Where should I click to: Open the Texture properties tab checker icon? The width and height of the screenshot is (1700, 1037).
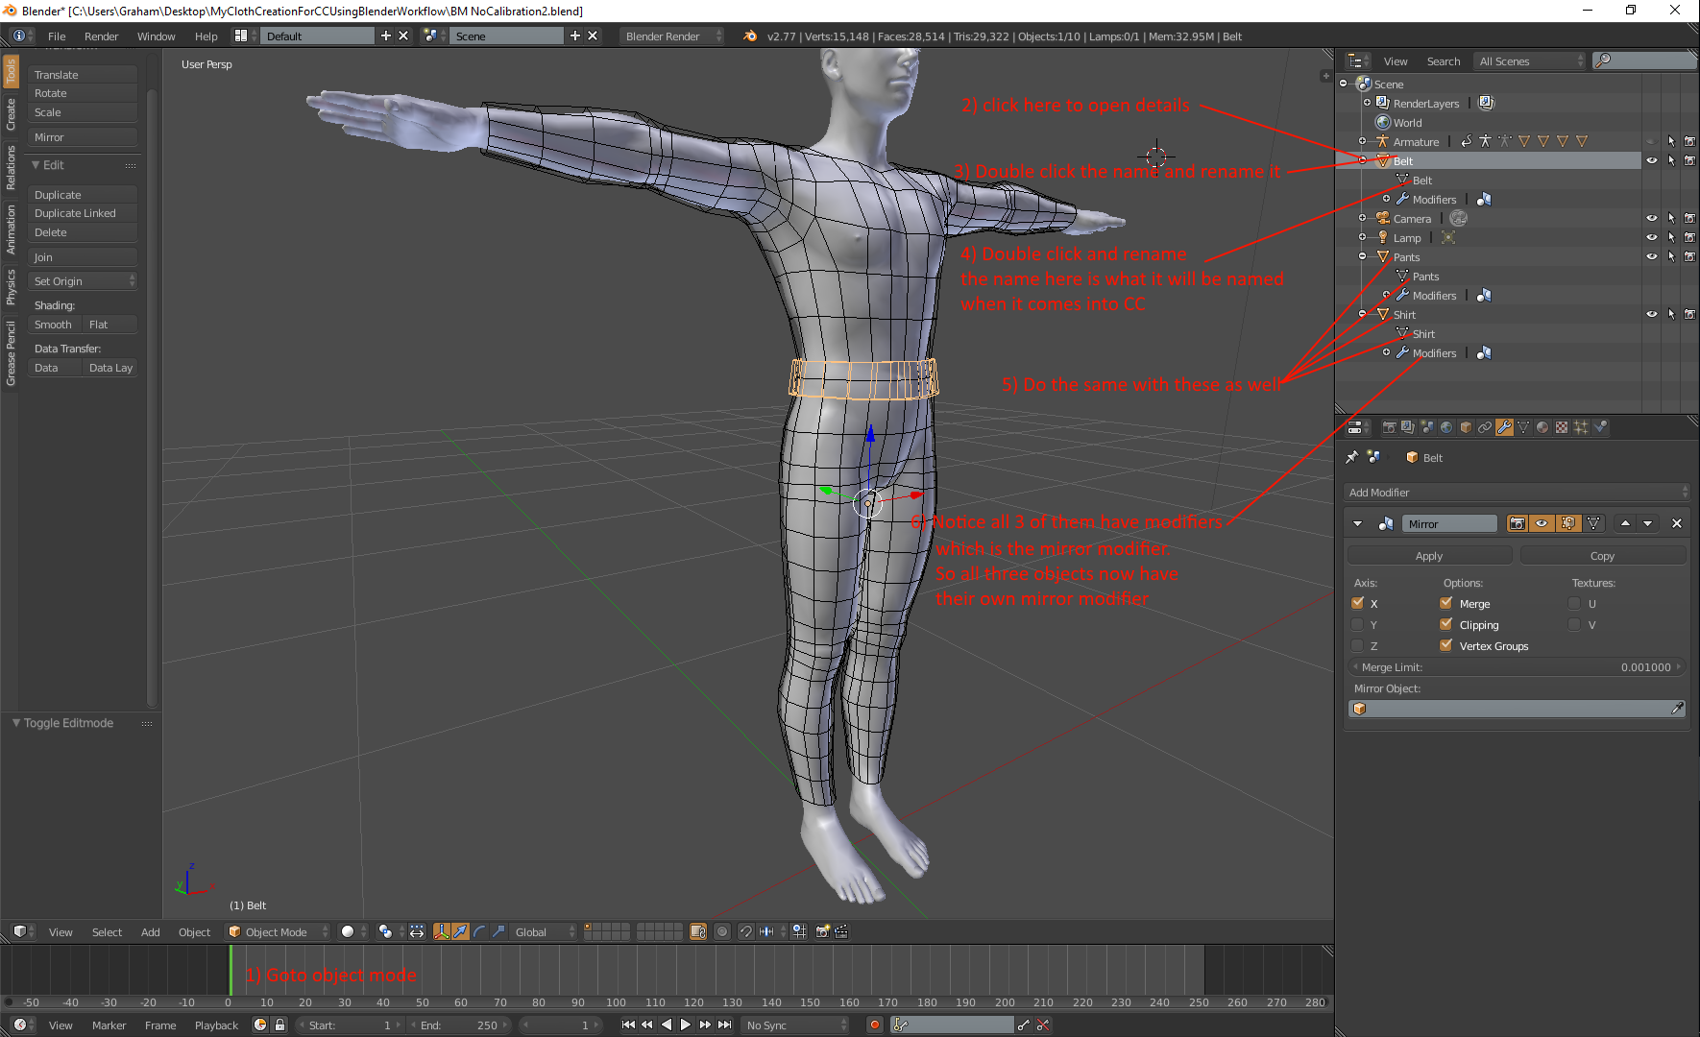[x=1562, y=427]
